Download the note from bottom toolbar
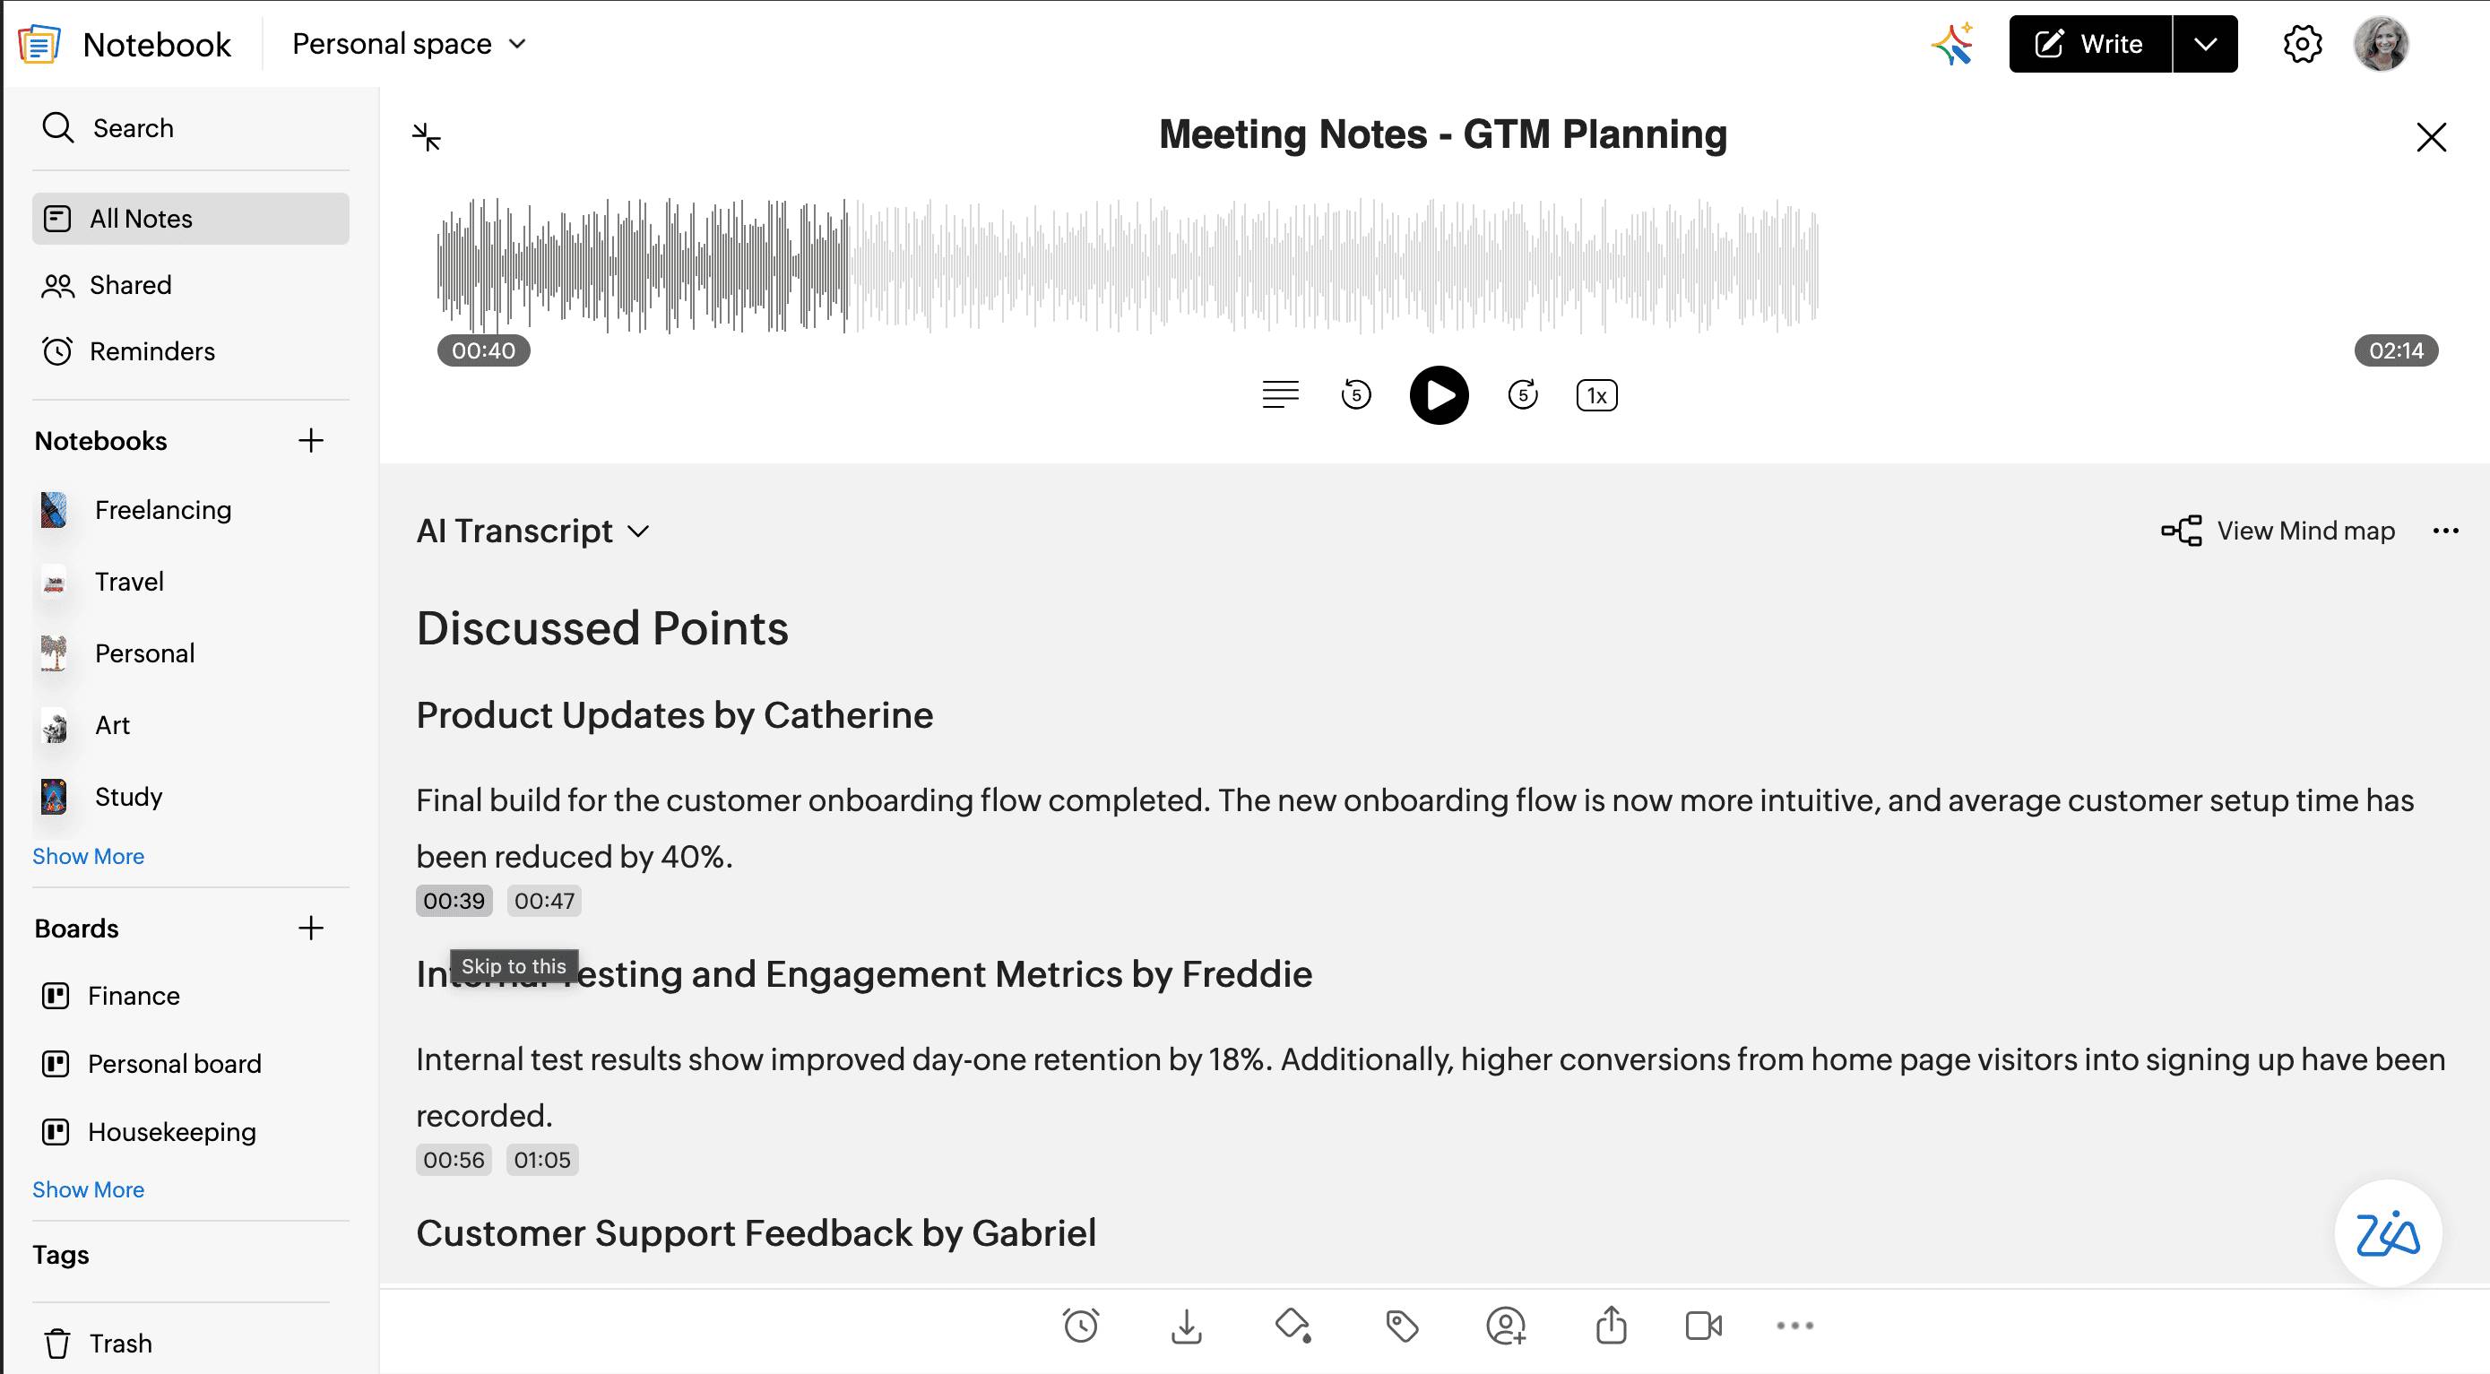 (x=1186, y=1326)
